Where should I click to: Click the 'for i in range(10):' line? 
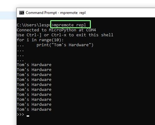point(40,40)
